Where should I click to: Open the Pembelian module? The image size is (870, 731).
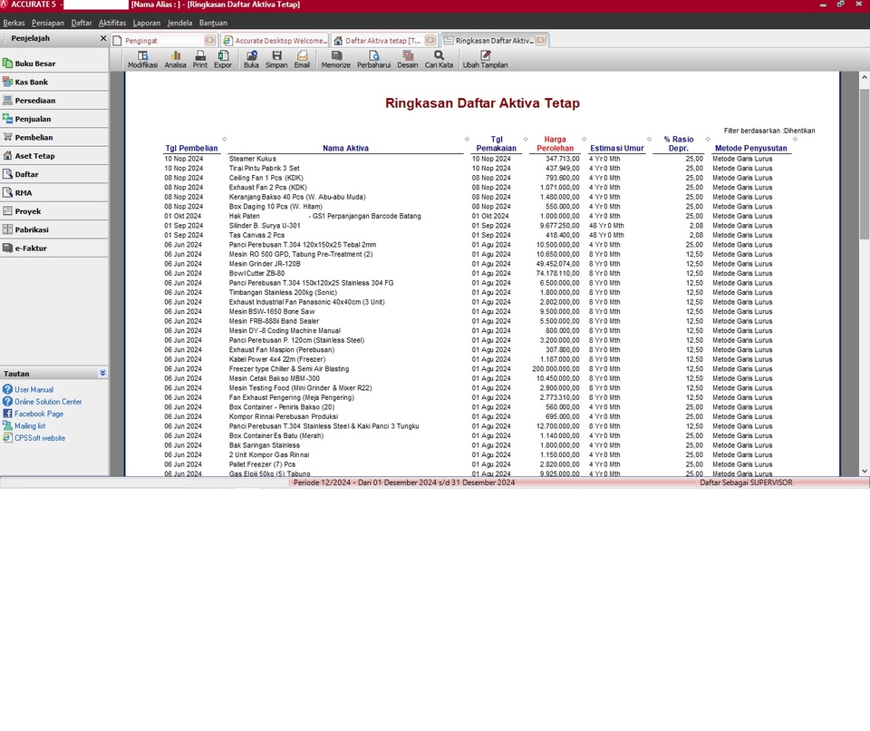click(x=36, y=137)
